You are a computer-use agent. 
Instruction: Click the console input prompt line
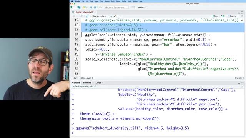coord(158,133)
